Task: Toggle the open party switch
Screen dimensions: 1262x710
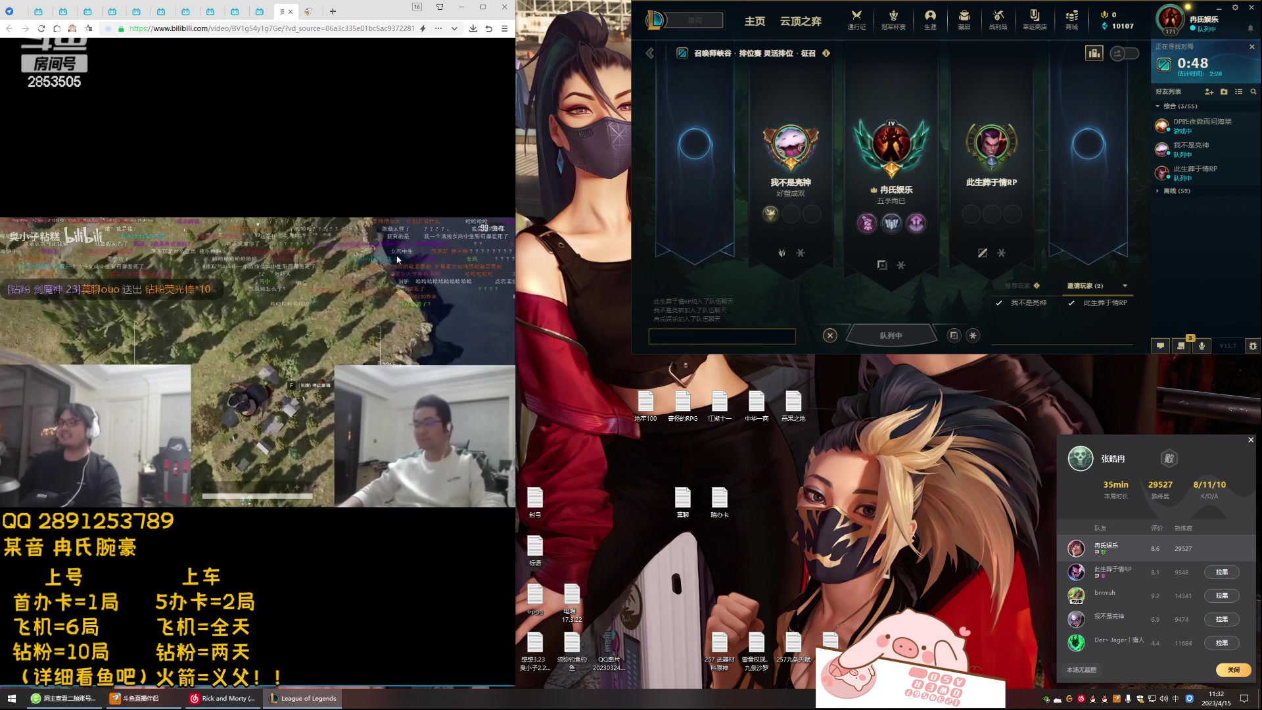Action: point(1124,53)
